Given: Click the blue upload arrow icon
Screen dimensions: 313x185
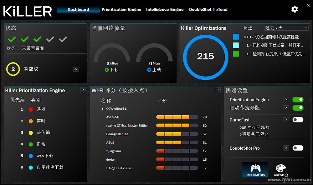Looking at the screenshot, I should pyautogui.click(x=149, y=70).
